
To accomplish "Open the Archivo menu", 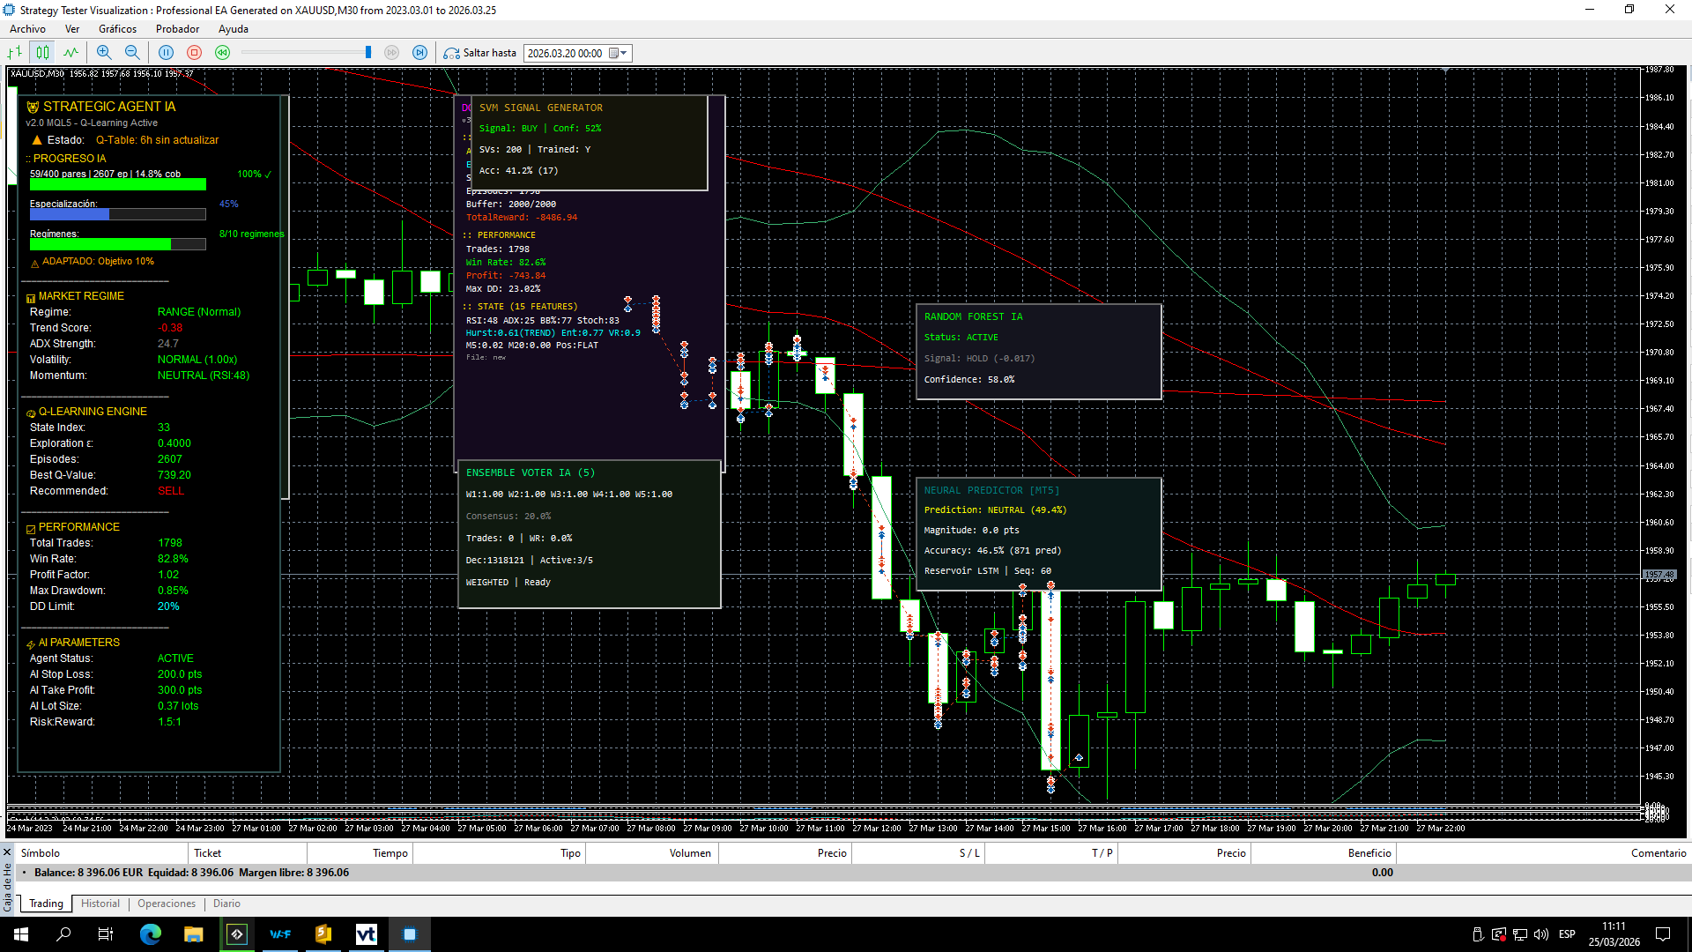I will click(x=27, y=29).
